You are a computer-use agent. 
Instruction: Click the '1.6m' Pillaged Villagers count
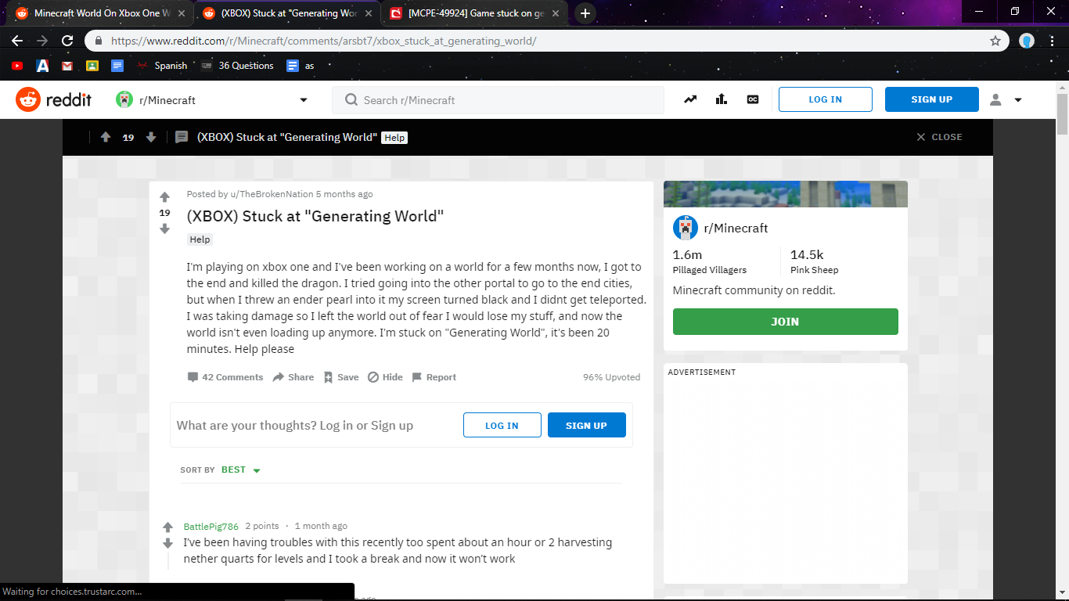point(687,255)
